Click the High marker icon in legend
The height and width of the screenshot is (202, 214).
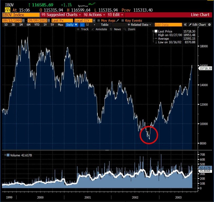[156, 35]
